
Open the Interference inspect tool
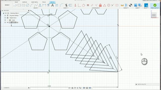[x=126, y=5]
